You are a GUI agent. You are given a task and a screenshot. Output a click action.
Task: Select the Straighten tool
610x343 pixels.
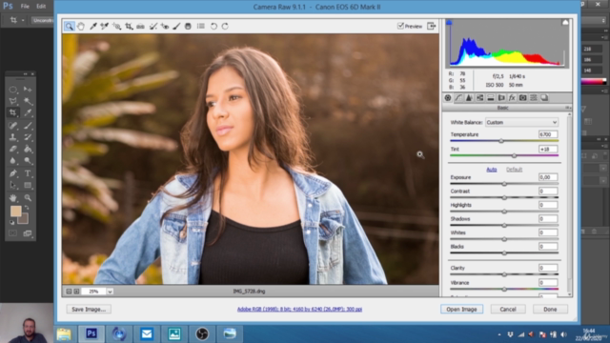click(x=140, y=26)
